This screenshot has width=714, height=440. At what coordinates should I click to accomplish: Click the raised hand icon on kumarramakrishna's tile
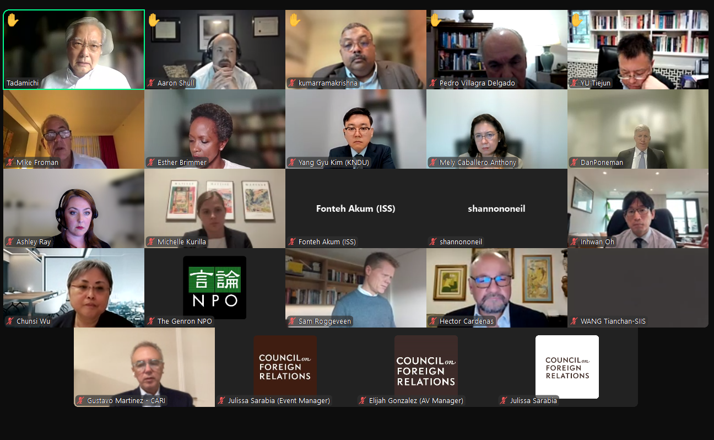coord(294,20)
